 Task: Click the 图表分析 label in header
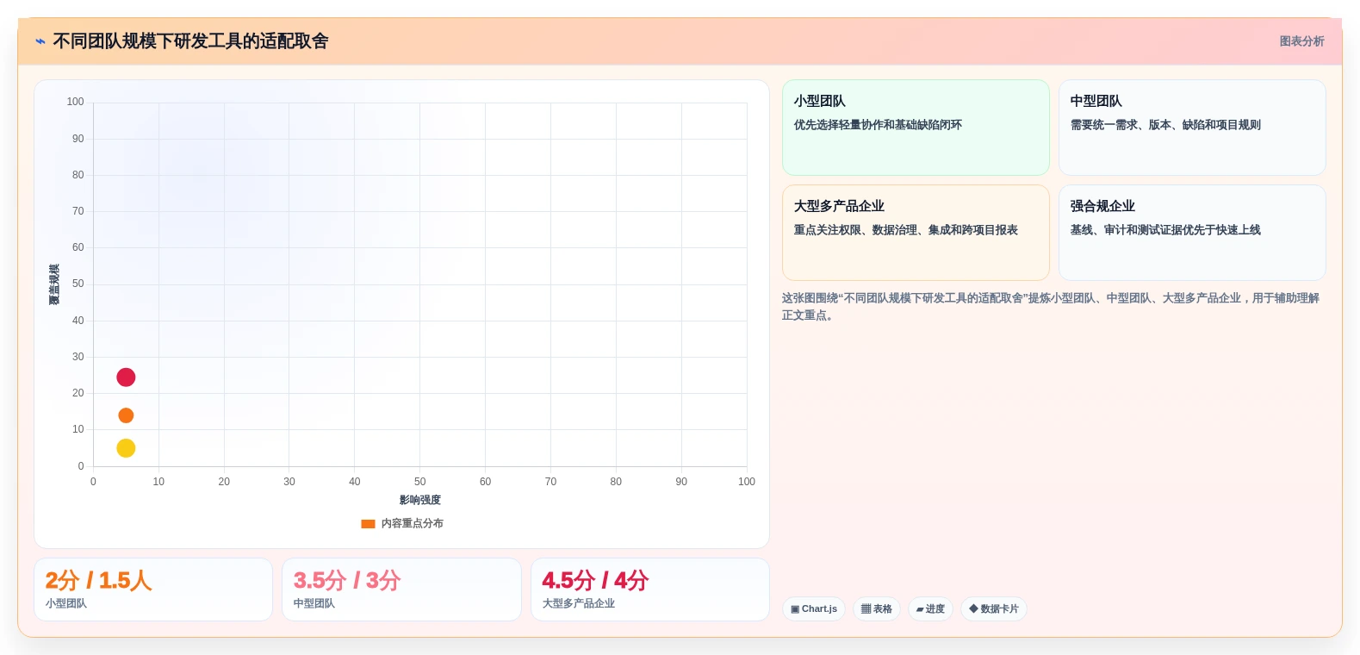tap(1301, 41)
